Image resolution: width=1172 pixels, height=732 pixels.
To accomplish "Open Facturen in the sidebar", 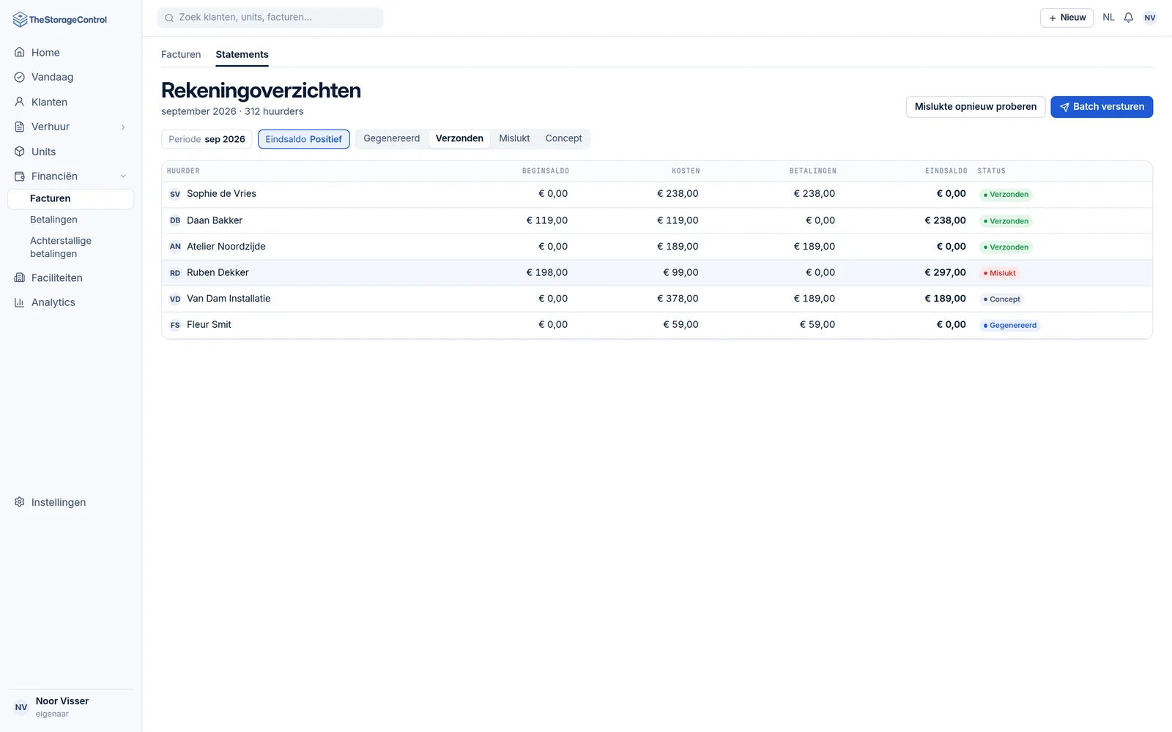I will click(x=70, y=198).
